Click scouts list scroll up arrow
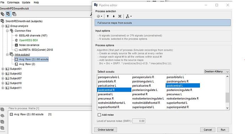 (227, 77)
